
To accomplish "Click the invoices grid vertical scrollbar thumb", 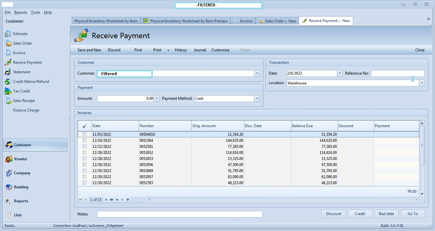I will click(422, 145).
